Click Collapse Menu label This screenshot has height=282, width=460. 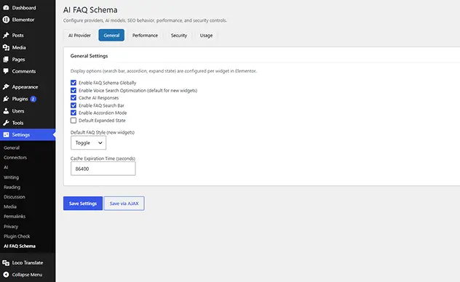pos(27,275)
